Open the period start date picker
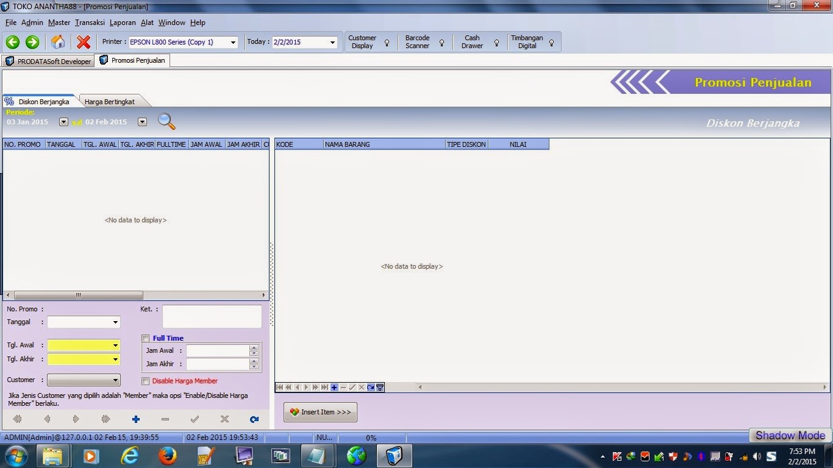 [x=63, y=122]
